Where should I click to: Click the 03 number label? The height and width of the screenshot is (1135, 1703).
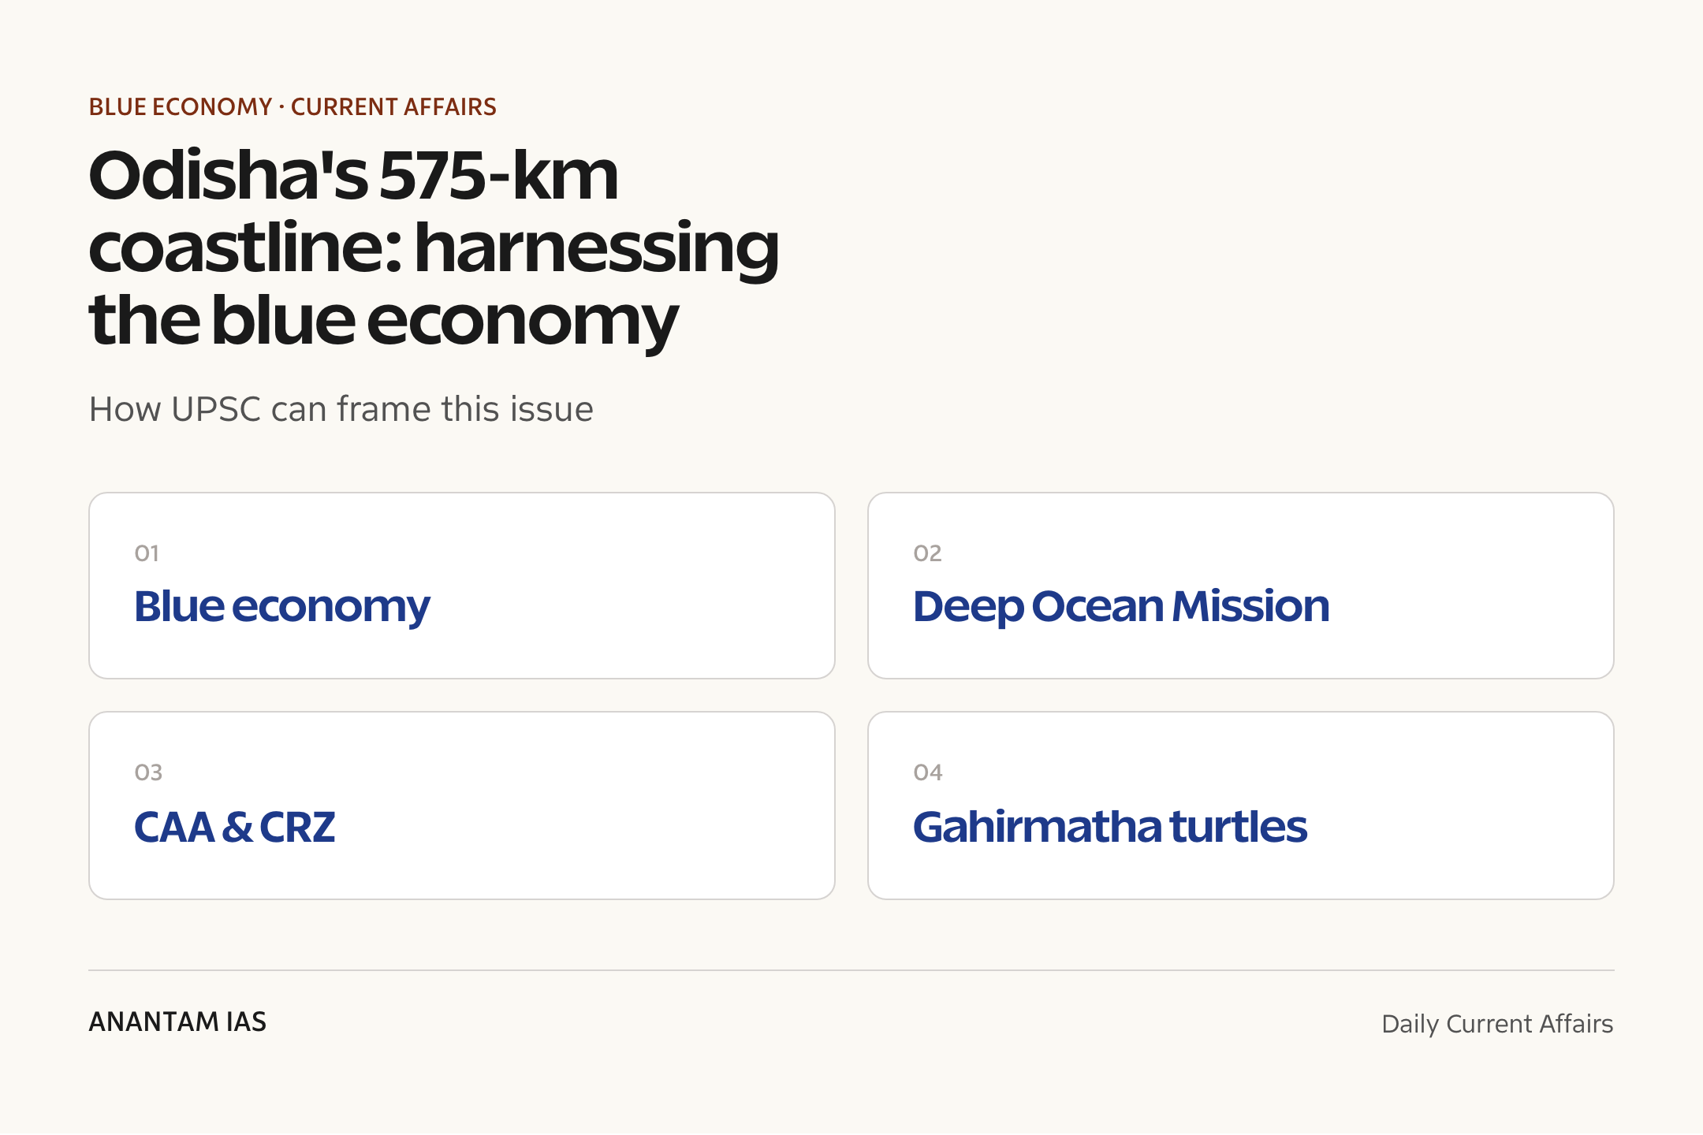coord(148,772)
